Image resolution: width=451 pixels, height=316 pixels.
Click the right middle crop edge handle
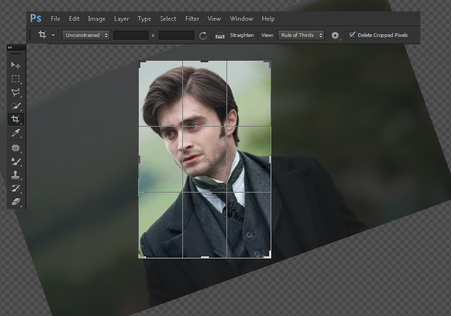270,159
